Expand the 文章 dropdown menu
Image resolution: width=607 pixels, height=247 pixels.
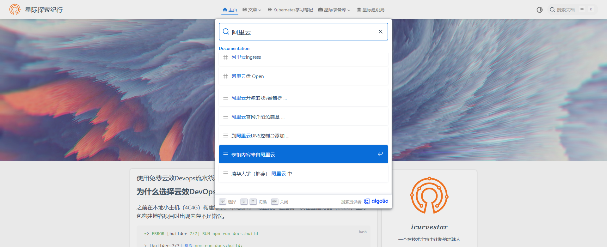click(x=252, y=10)
